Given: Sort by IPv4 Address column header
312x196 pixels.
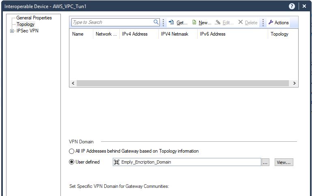Looking at the screenshot, I should pos(139,34).
